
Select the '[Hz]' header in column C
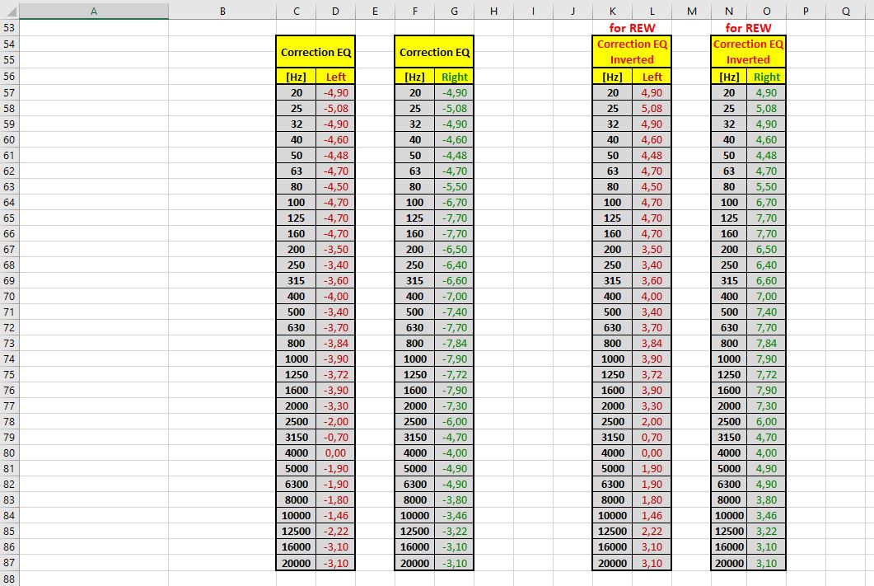click(x=296, y=77)
